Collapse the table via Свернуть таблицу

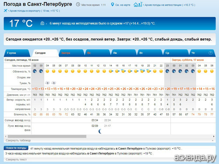(x=18, y=140)
